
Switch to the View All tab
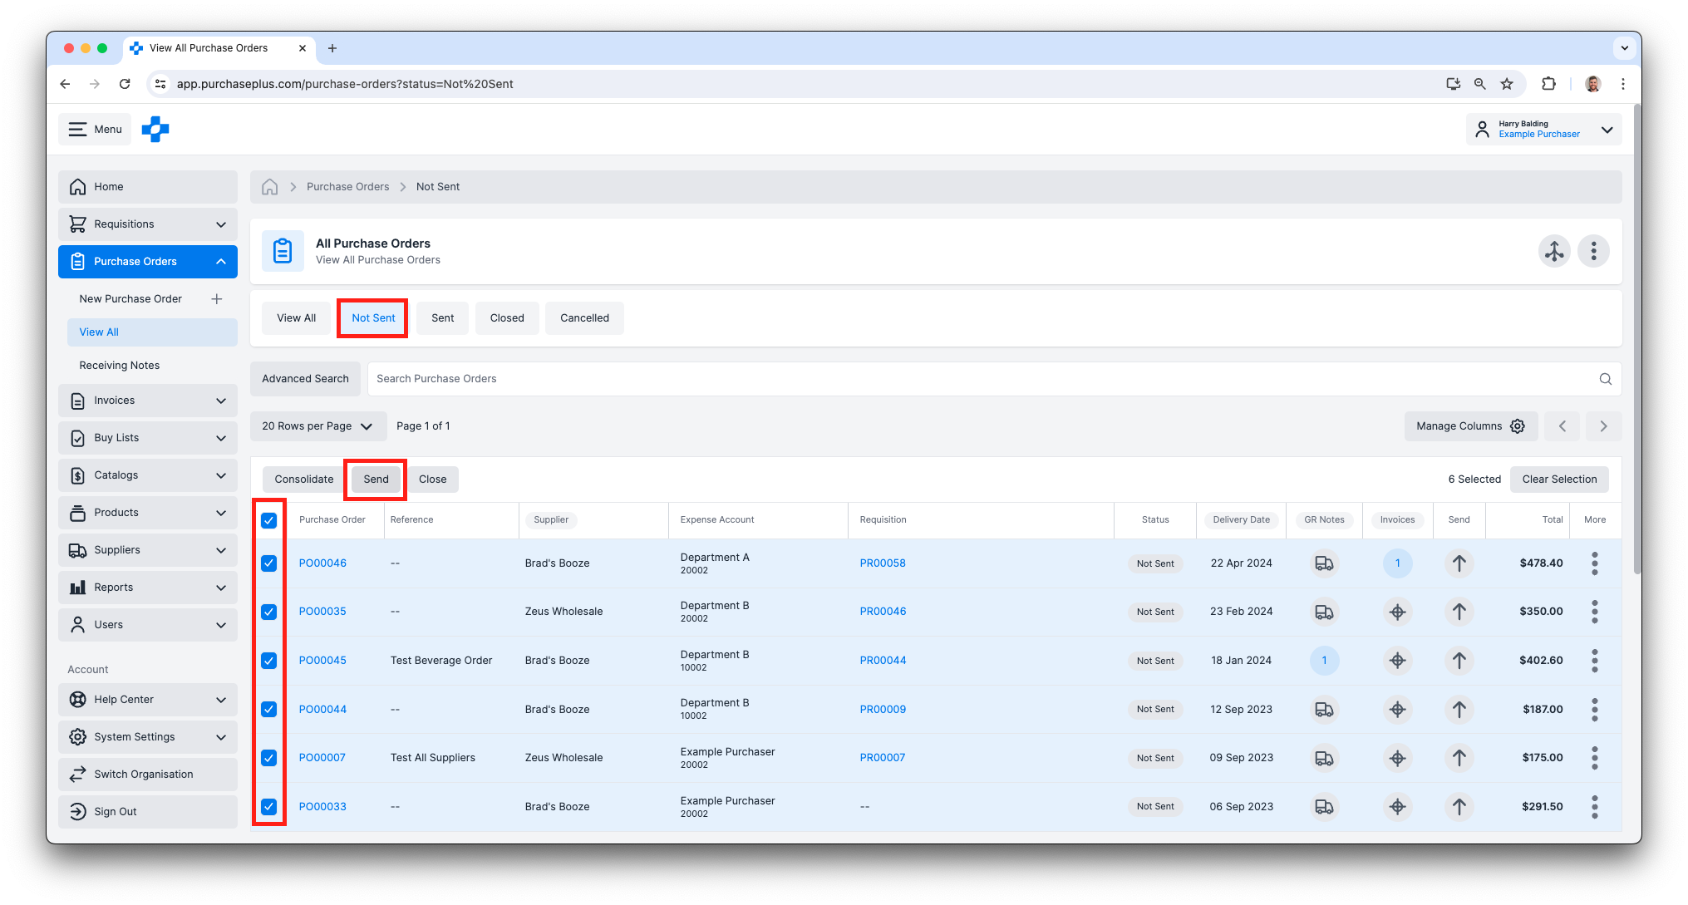tap(296, 318)
